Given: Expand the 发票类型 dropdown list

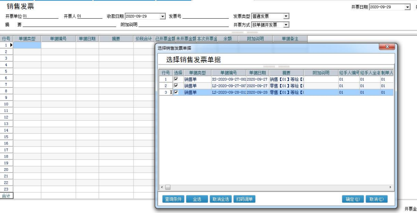Looking at the screenshot, I should click(x=286, y=17).
